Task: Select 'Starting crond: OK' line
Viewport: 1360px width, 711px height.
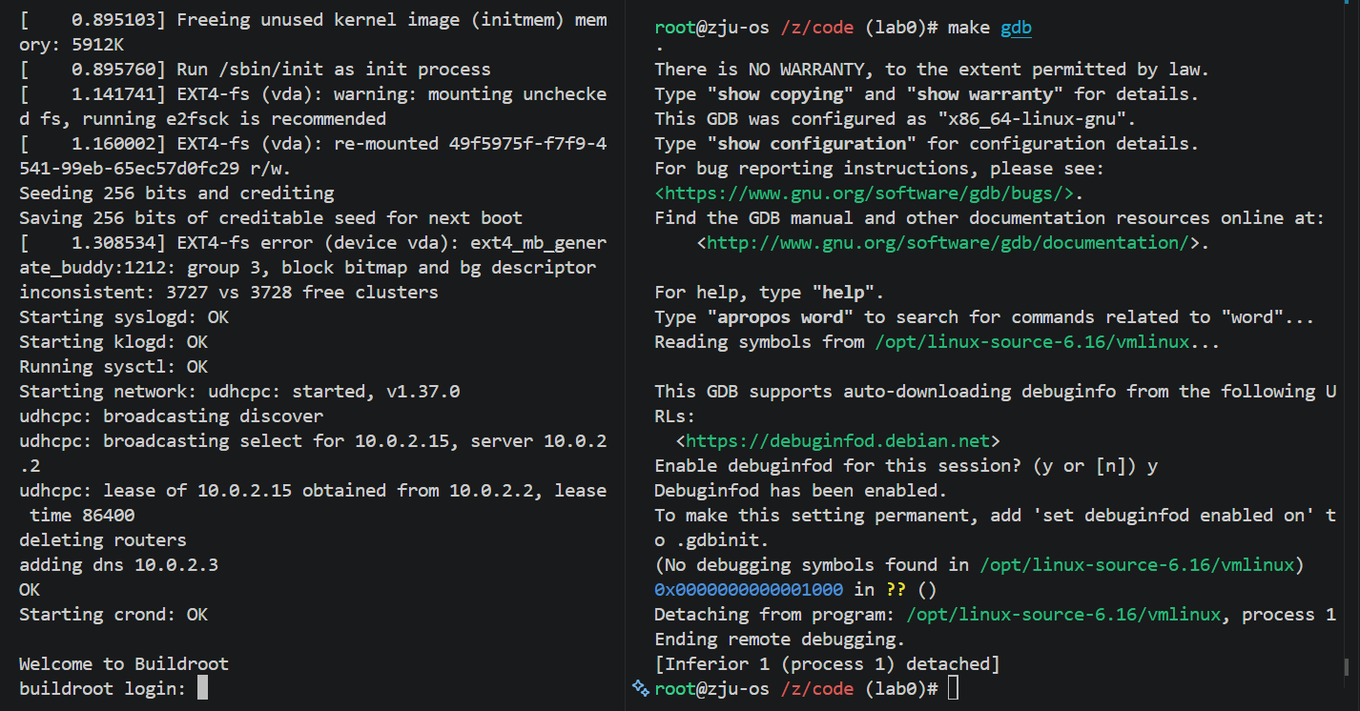Action: point(113,615)
